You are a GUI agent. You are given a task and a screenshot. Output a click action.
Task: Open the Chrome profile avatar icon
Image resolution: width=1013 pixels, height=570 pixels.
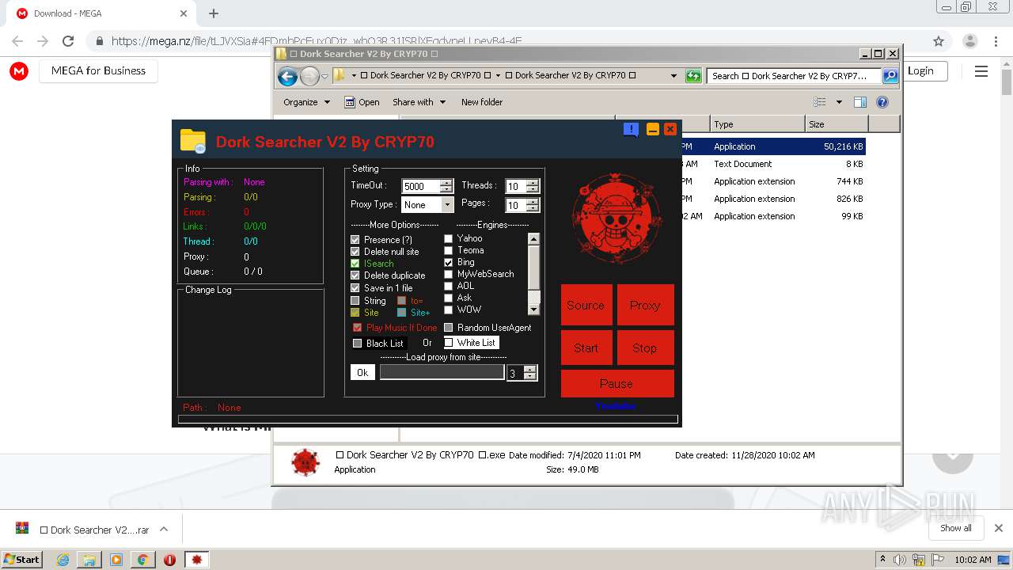click(x=970, y=41)
